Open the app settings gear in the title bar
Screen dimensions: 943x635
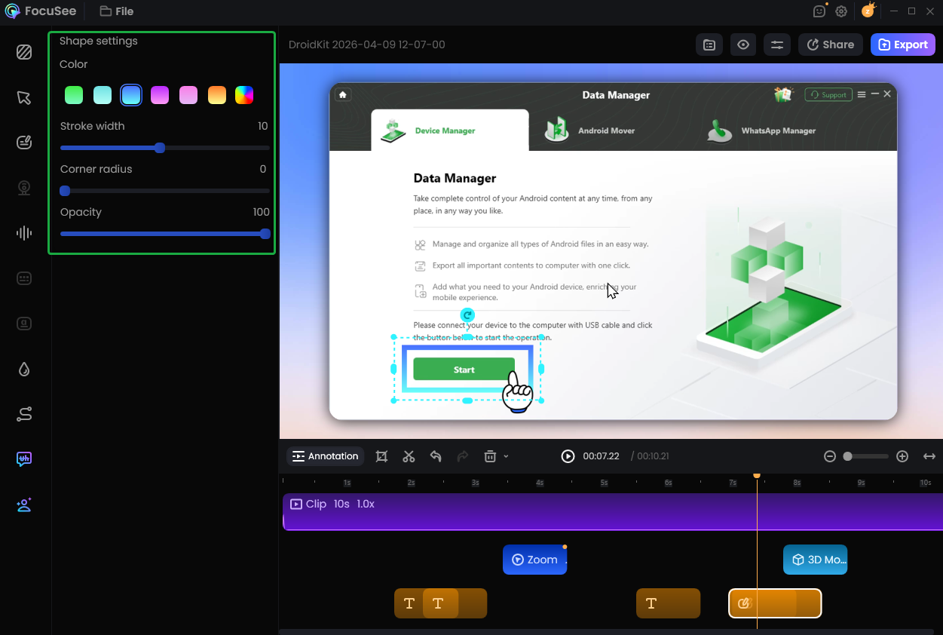click(841, 11)
